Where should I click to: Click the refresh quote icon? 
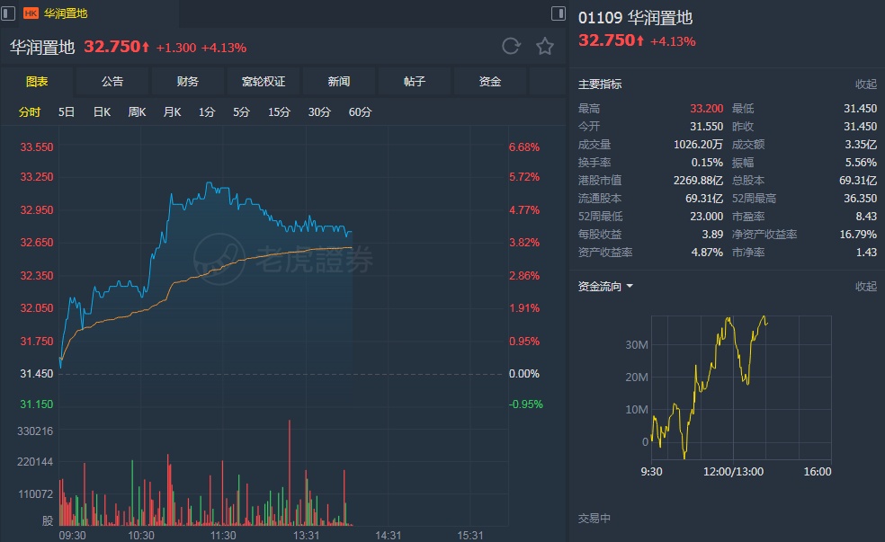pyautogui.click(x=511, y=47)
